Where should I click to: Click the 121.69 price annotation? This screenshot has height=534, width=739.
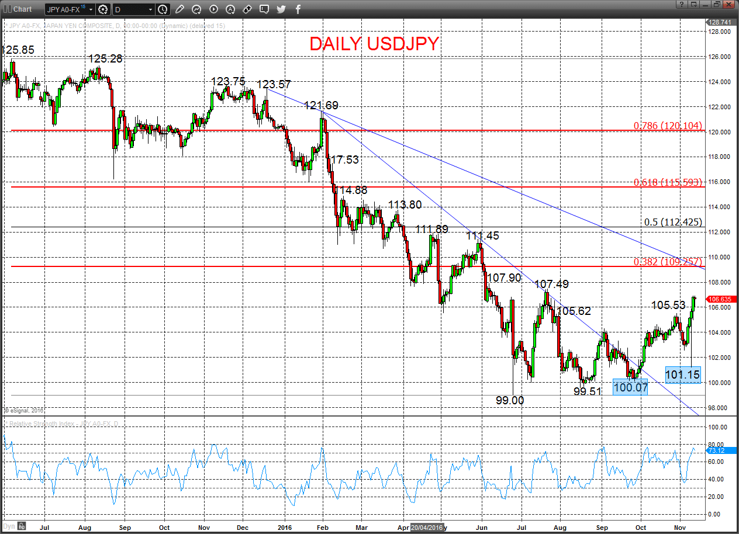point(321,106)
